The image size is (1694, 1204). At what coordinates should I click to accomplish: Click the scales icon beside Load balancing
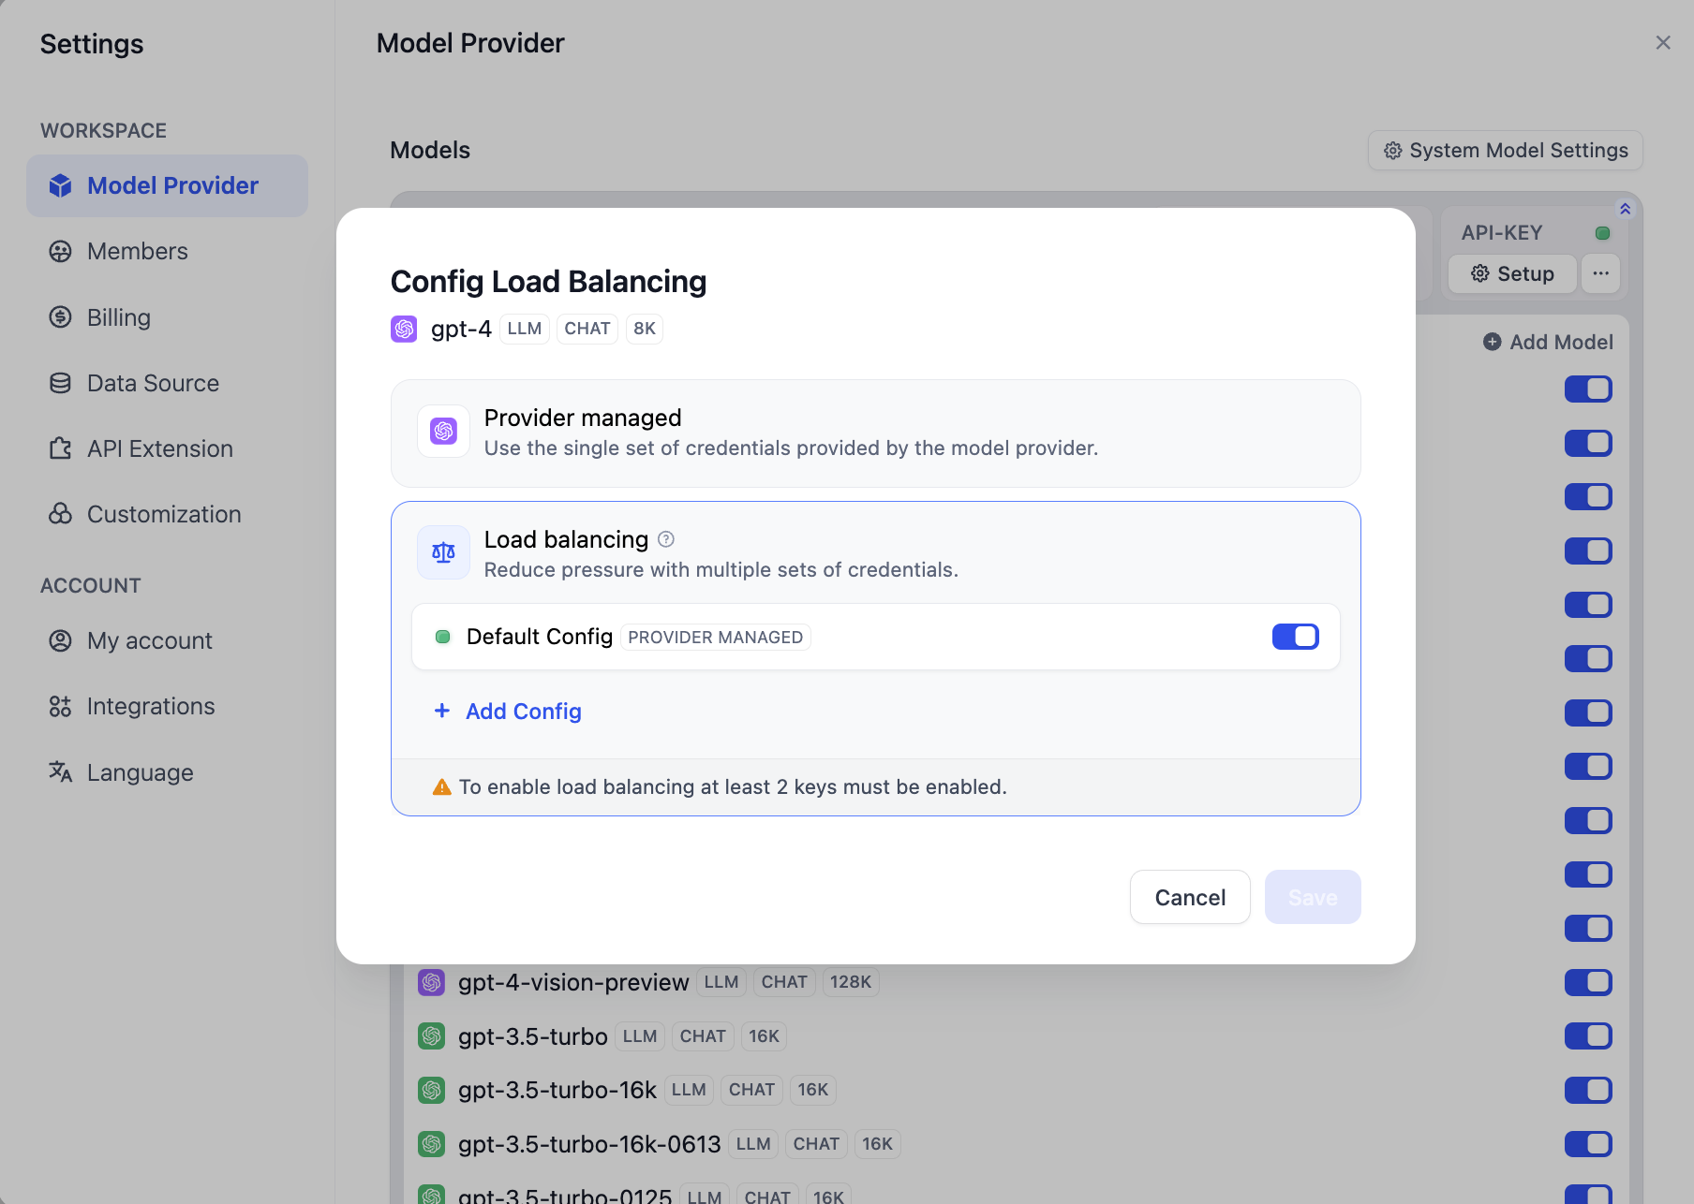point(443,552)
